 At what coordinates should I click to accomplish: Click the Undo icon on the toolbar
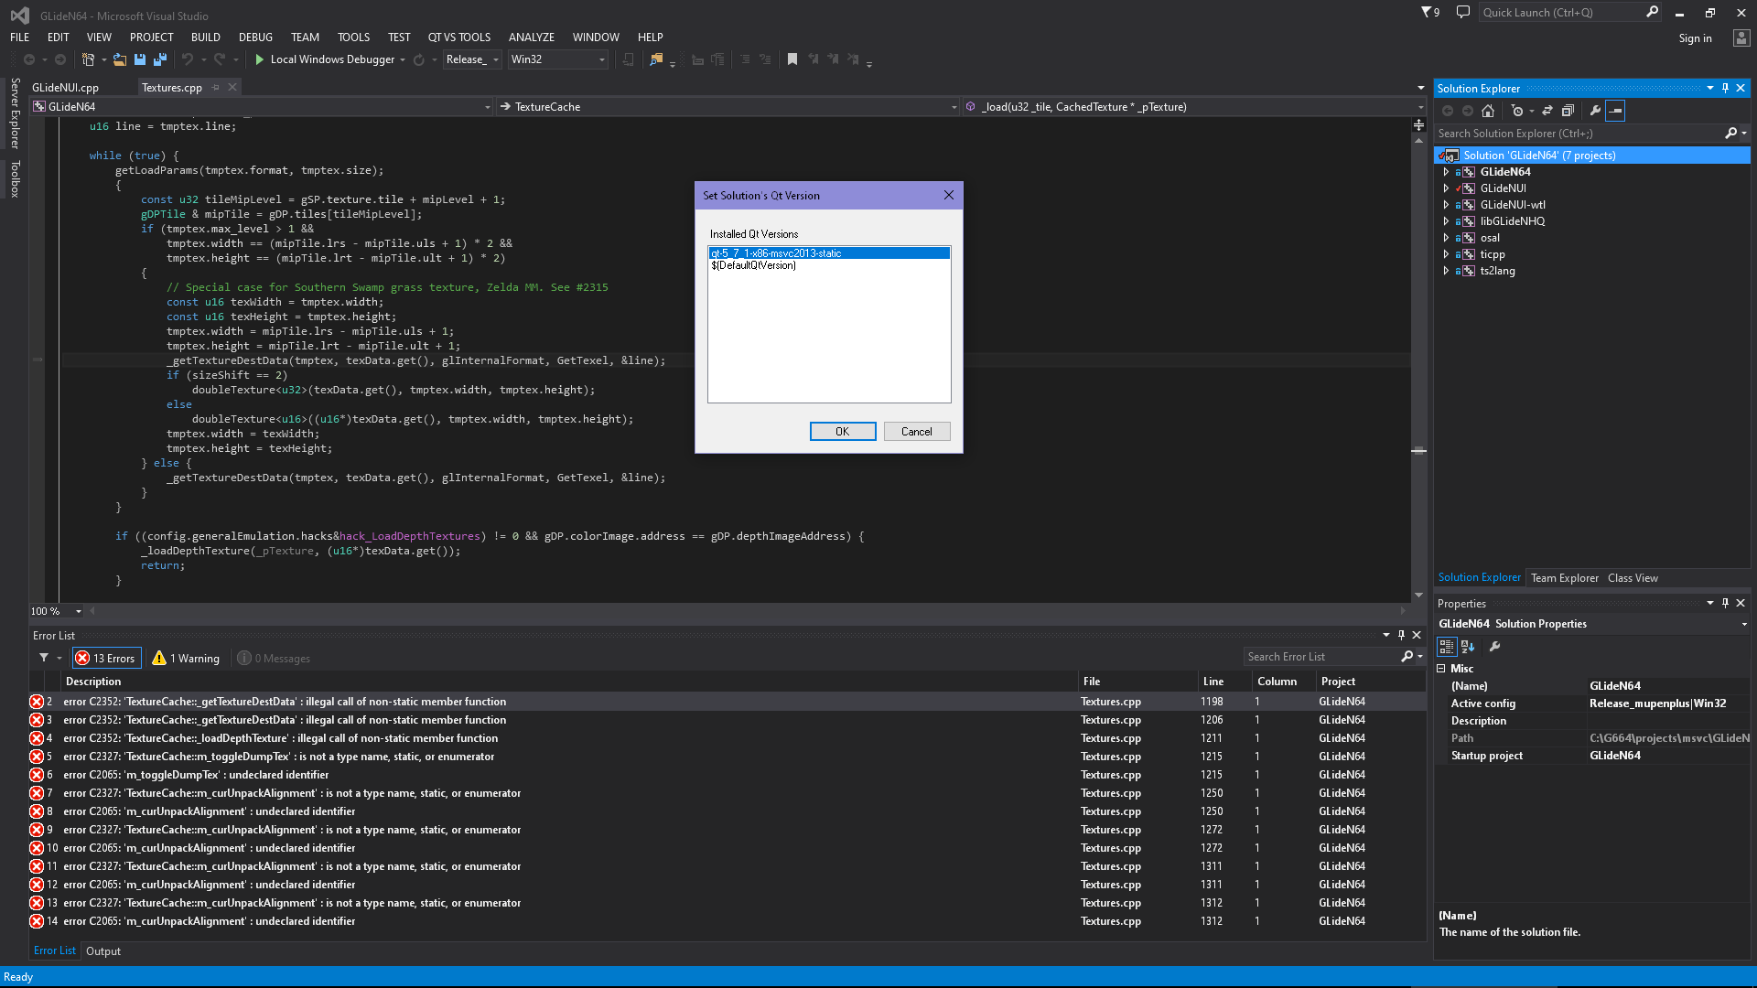[188, 59]
